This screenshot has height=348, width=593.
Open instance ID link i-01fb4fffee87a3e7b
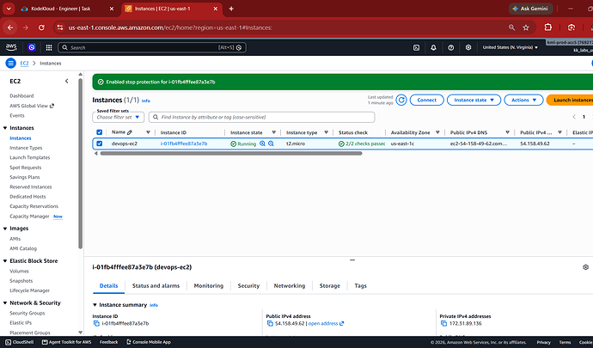click(x=184, y=143)
